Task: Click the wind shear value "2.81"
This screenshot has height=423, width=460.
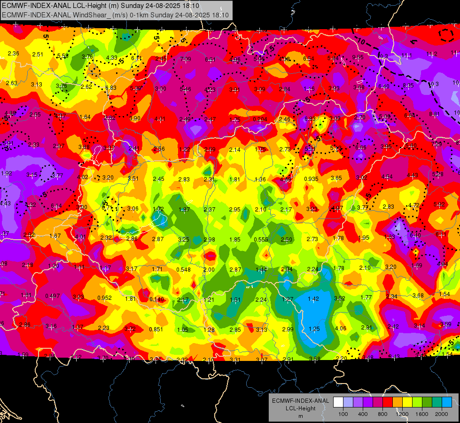Action: [x=366, y=327]
